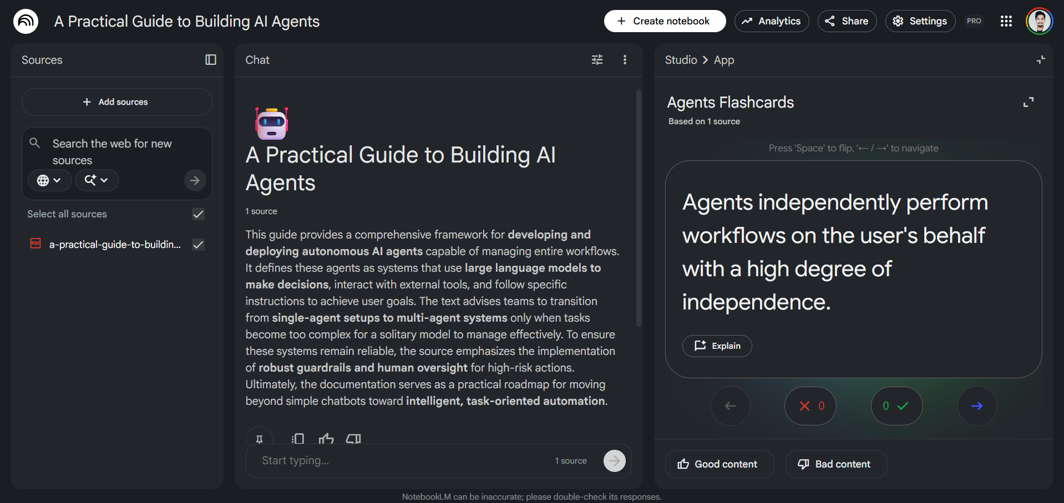The width and height of the screenshot is (1064, 503).
Task: Collapse the Sources panel icon
Action: pyautogui.click(x=210, y=60)
